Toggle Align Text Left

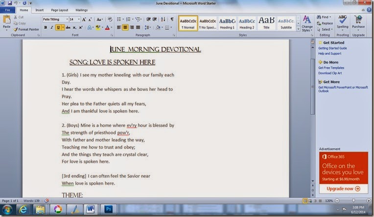coord(119,28)
